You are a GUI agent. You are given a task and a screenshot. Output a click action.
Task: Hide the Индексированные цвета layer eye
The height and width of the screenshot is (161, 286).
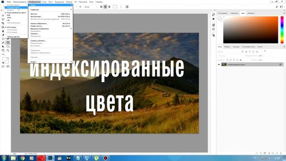(x=219, y=64)
